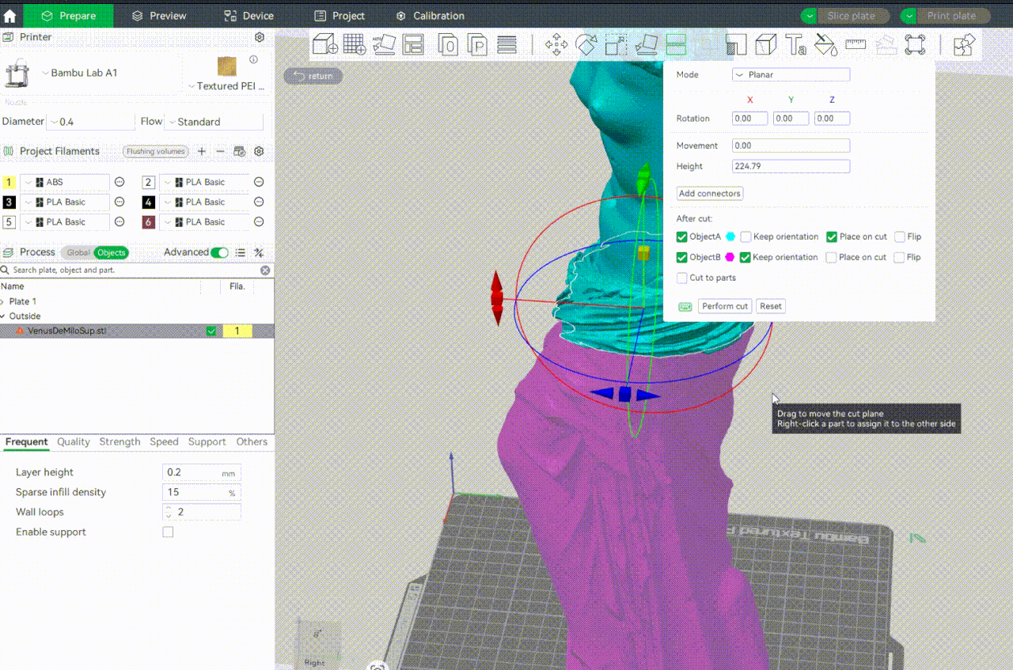
Task: Select the Support painting tool
Action: [736, 44]
